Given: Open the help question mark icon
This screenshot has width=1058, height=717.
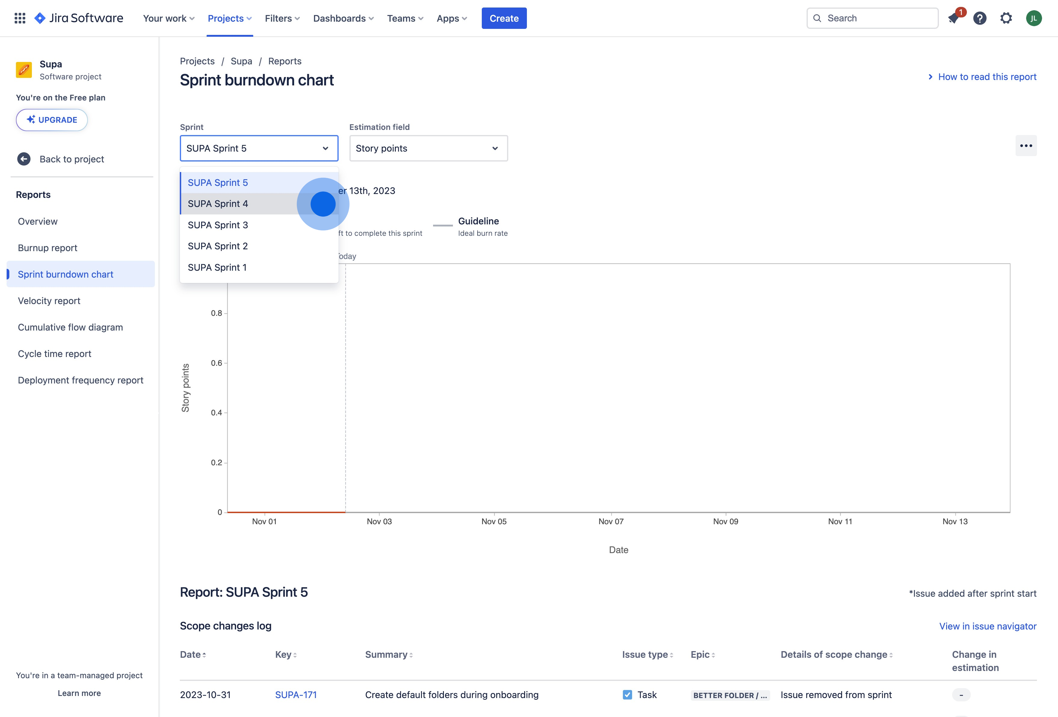Looking at the screenshot, I should point(980,18).
